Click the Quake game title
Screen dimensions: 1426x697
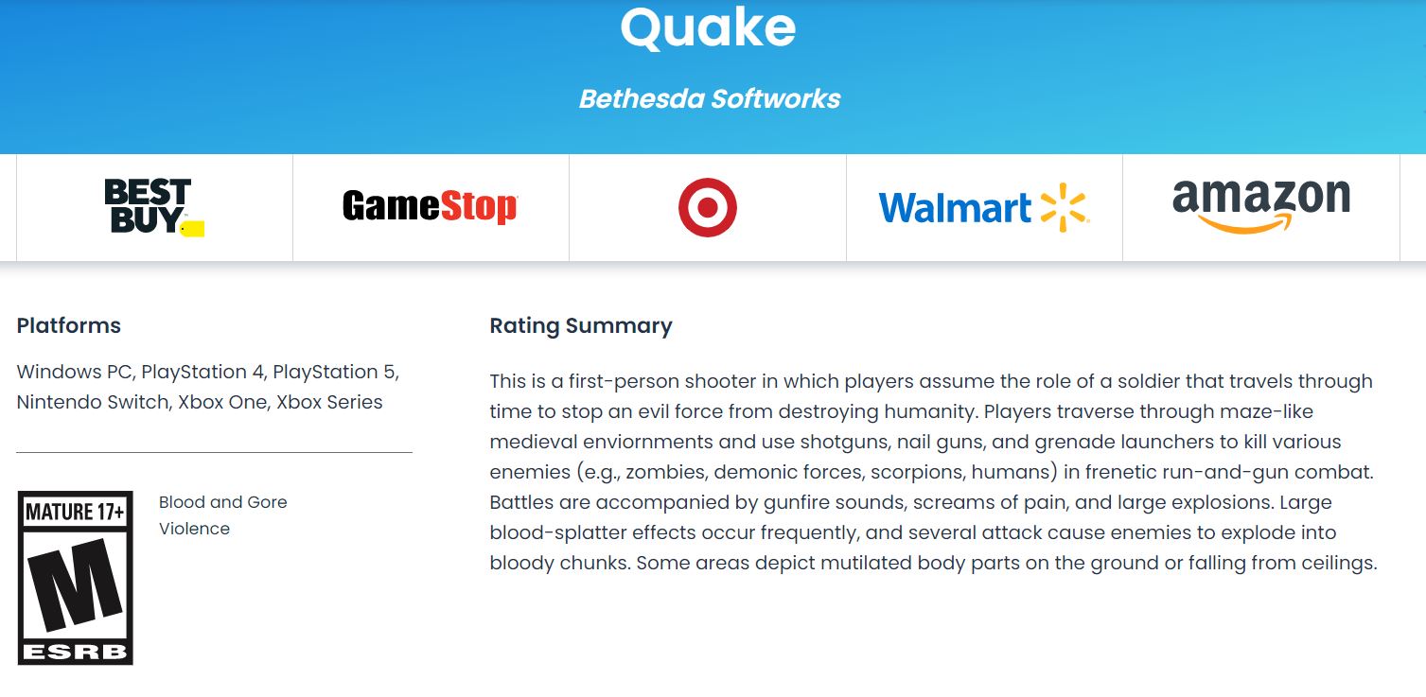coord(708,26)
